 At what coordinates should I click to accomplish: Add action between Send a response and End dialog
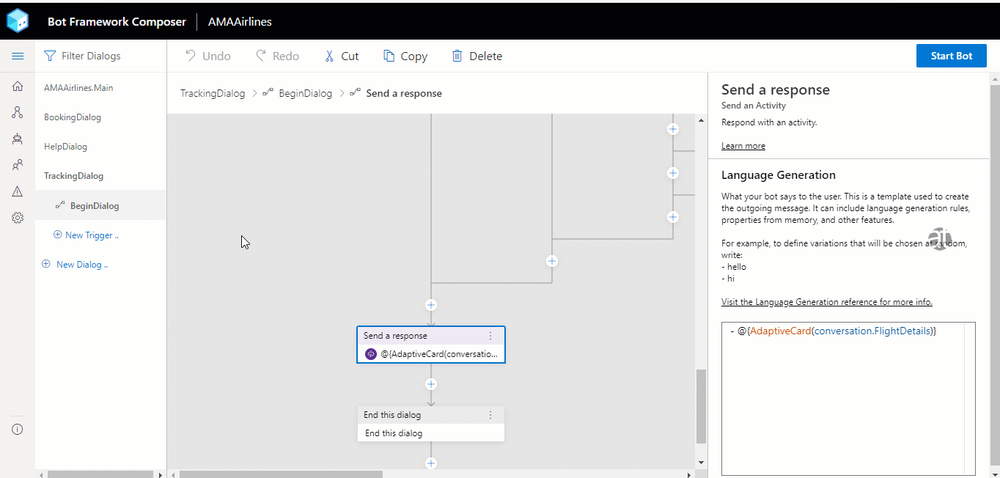(431, 384)
